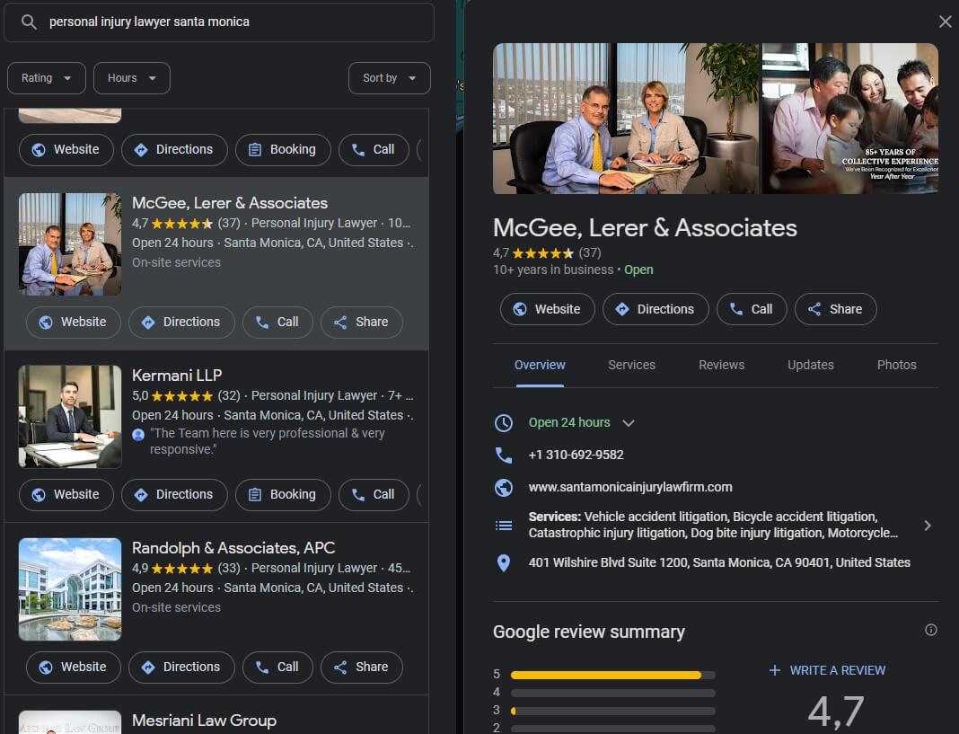Click Call button in the topmost partial listing
This screenshot has width=959, height=734.
tap(374, 150)
